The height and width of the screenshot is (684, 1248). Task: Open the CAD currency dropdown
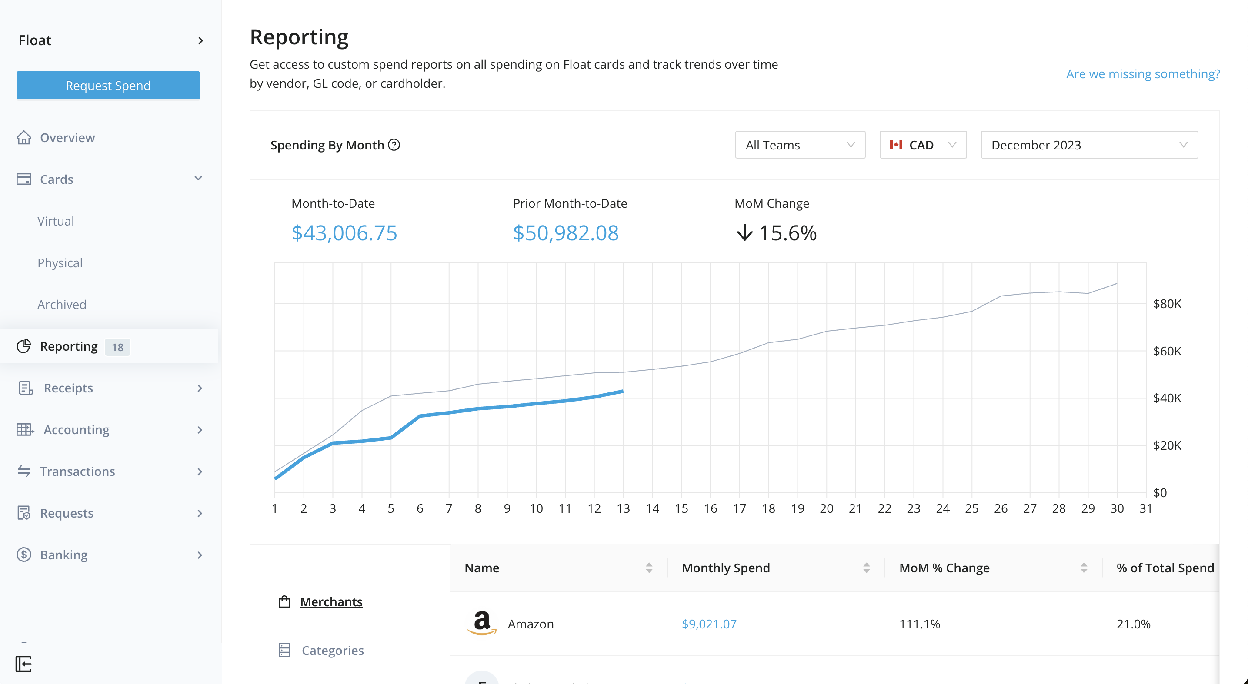[922, 145]
